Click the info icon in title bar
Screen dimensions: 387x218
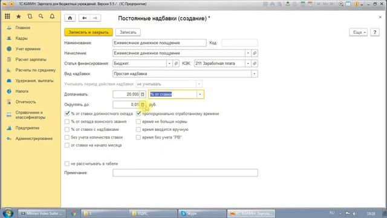356,4
